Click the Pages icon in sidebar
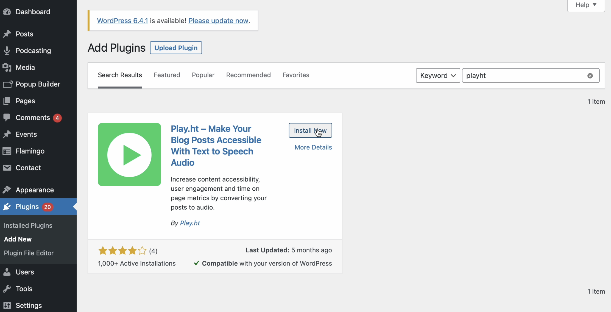 [7, 101]
